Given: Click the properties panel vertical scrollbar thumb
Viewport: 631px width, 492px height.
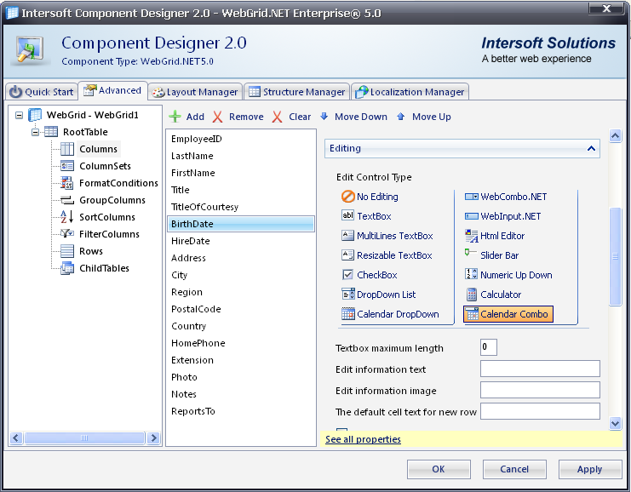Looking at the screenshot, I should (615, 256).
